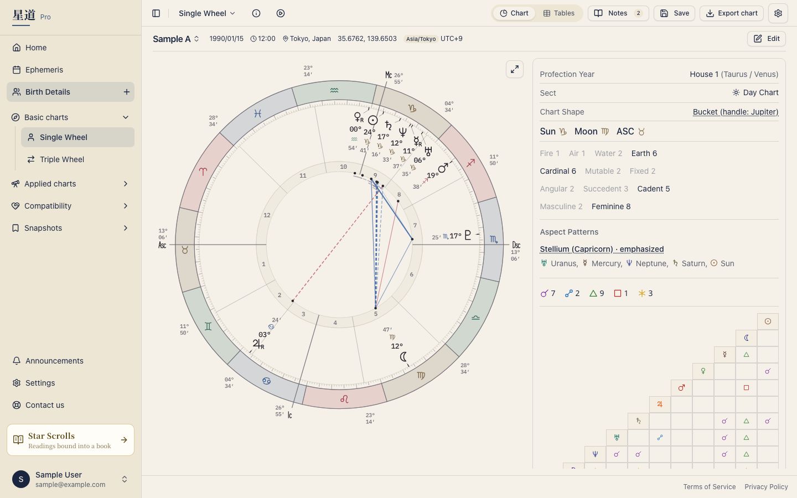Click the Pisces sign on zodiac ring
Screen dimensions: 797x498
point(258,113)
